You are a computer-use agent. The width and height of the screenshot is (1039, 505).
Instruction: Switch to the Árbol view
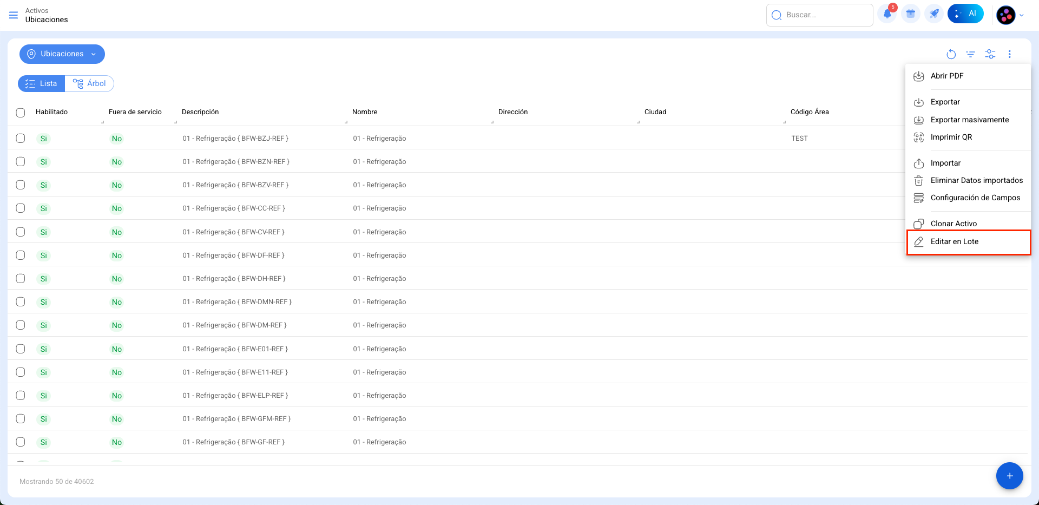click(89, 83)
